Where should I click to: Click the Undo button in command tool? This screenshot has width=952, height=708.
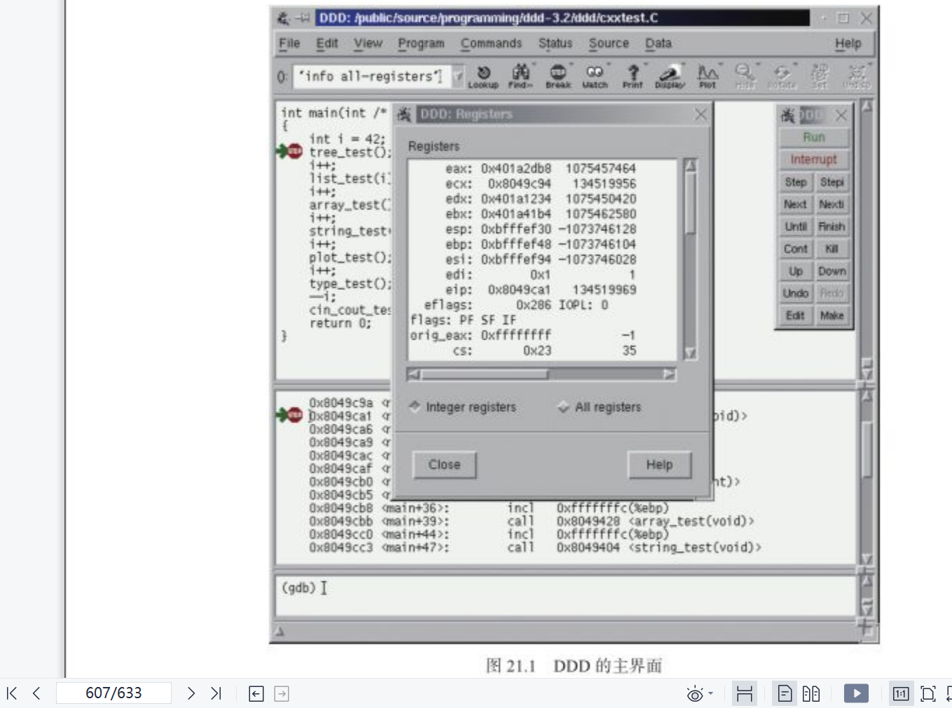pos(796,293)
